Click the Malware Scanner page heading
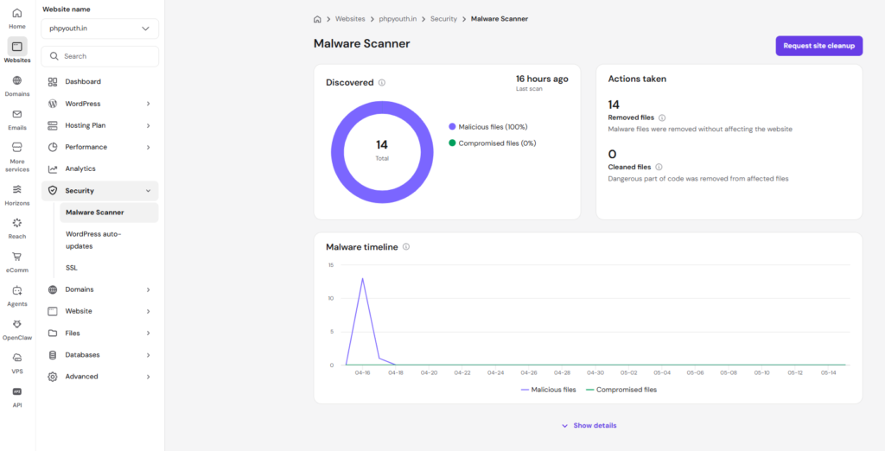 point(362,43)
